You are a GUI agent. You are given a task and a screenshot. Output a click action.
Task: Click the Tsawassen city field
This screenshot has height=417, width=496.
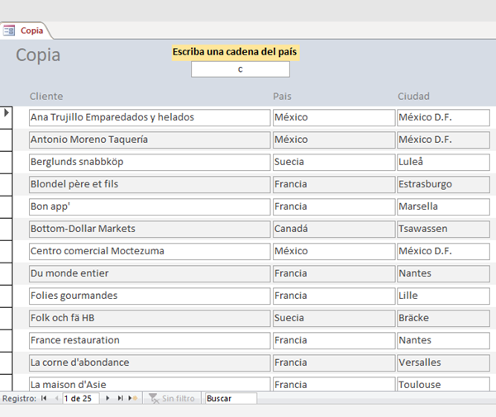[442, 229]
